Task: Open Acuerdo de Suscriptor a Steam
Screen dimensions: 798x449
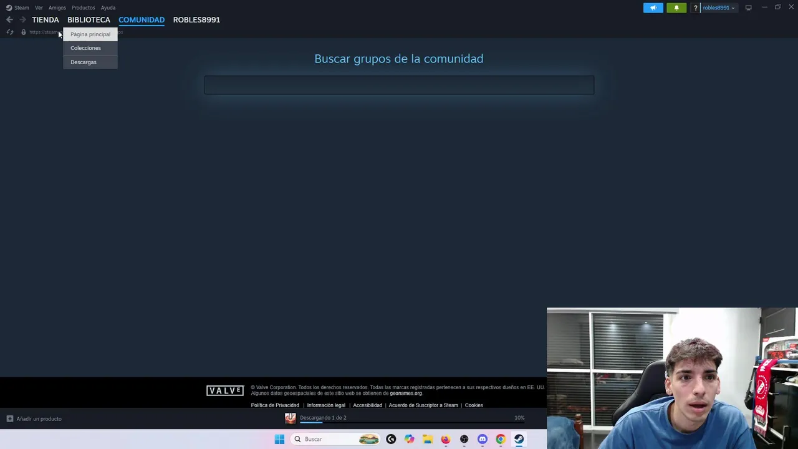Action: coord(423,405)
